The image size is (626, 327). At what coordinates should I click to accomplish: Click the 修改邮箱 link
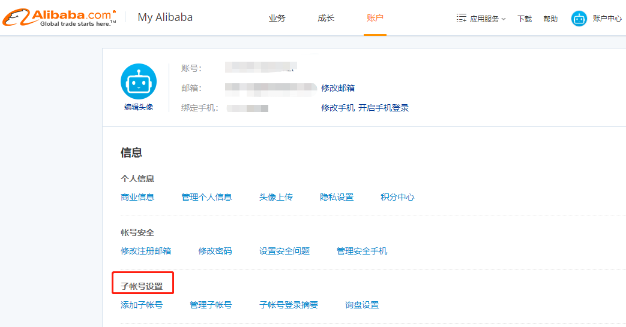tap(338, 88)
